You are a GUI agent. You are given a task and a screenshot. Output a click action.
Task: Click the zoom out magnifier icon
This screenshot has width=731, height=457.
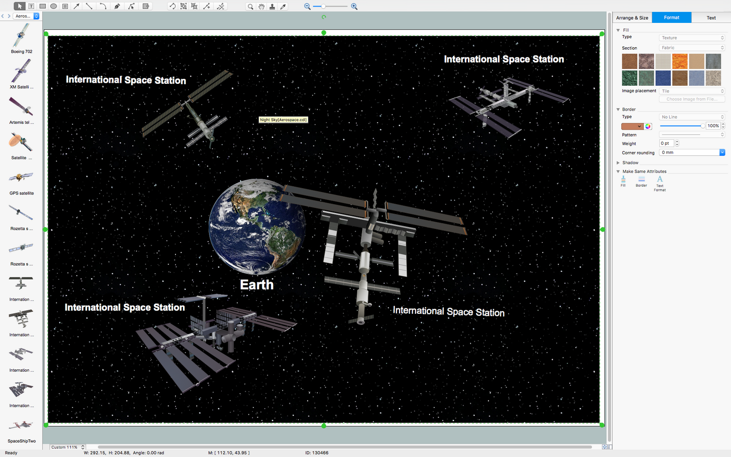307,6
